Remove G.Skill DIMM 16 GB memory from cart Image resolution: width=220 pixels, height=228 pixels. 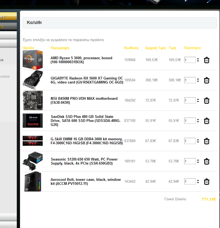(x=206, y=141)
